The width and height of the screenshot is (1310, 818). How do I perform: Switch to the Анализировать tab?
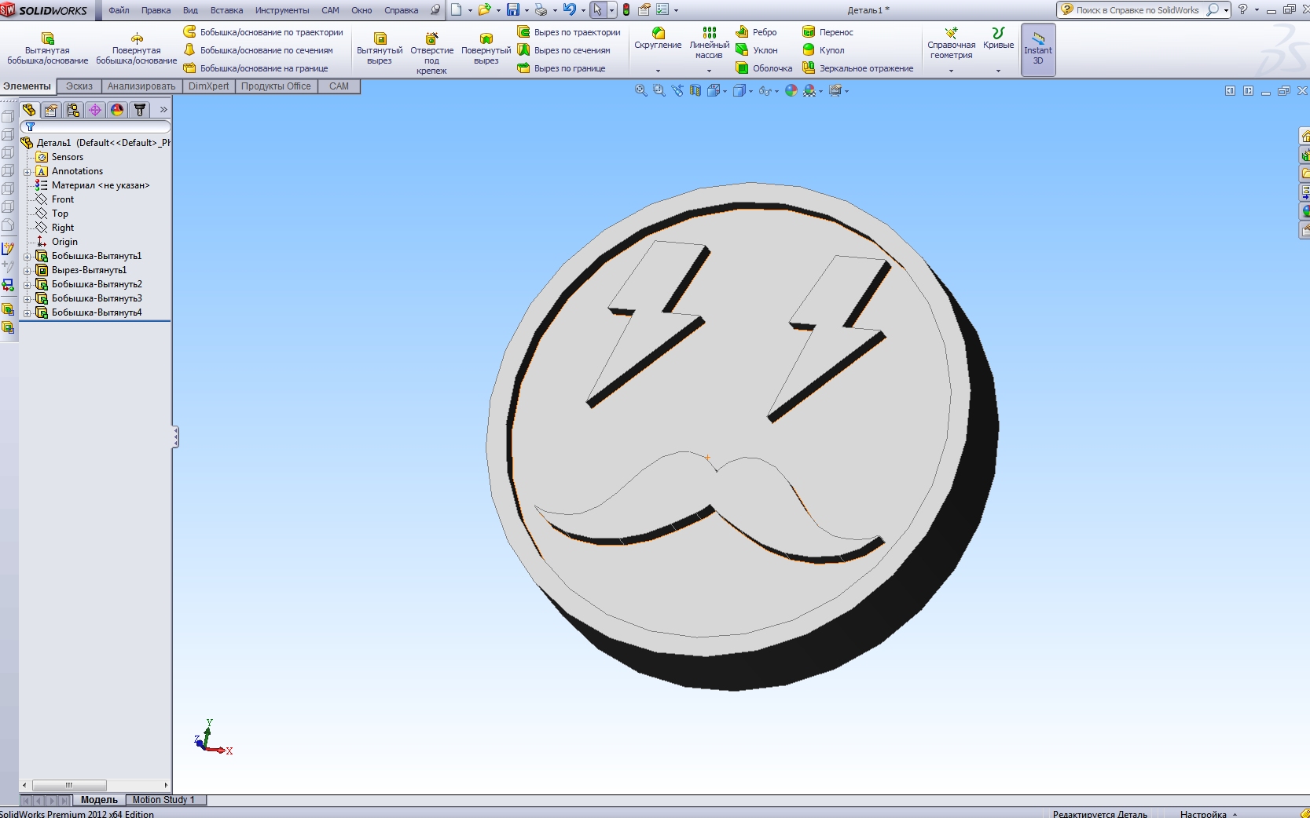pyautogui.click(x=141, y=86)
